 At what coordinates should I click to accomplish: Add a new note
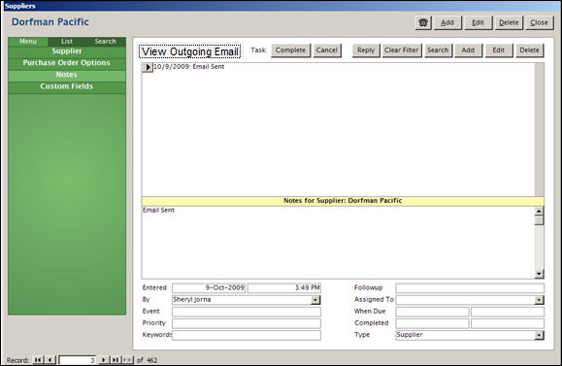tap(468, 50)
